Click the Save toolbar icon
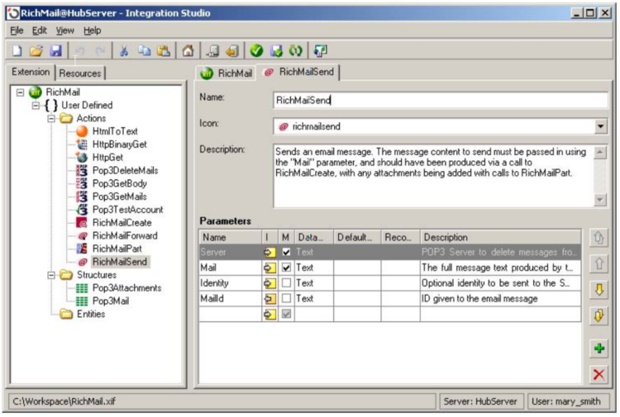This screenshot has width=620, height=417. point(56,50)
